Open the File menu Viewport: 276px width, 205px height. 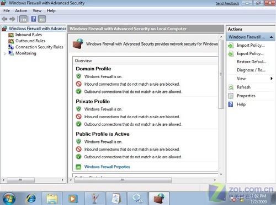pos(7,10)
